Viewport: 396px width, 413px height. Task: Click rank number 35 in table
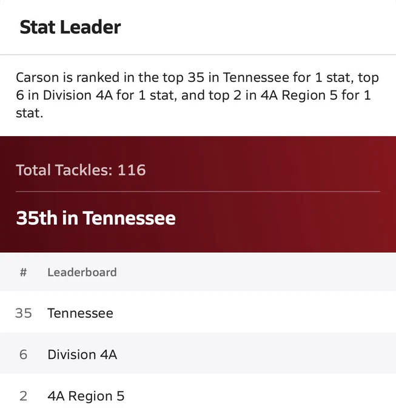[24, 313]
